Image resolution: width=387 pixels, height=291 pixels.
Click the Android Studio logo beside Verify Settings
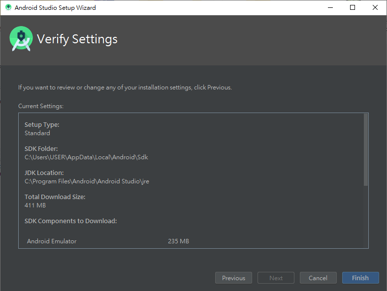(21, 39)
